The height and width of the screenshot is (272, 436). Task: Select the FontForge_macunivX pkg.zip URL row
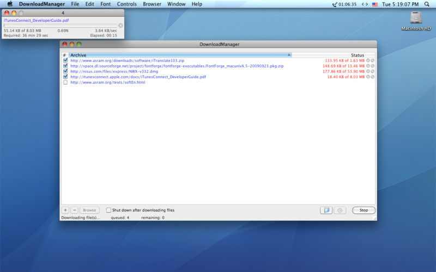(177, 66)
